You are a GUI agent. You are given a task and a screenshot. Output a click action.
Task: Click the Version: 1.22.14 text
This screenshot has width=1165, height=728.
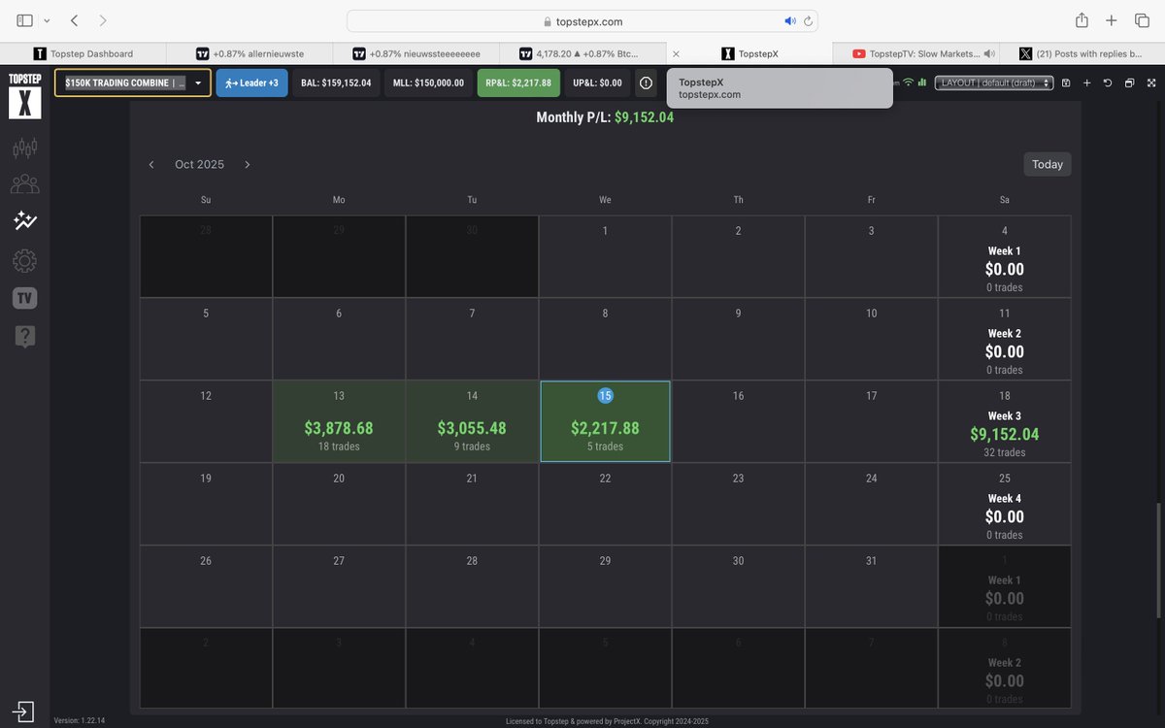point(80,721)
